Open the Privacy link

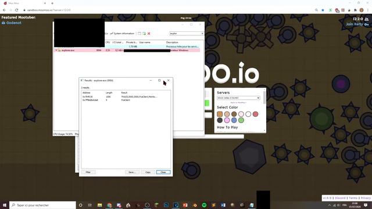(366, 198)
